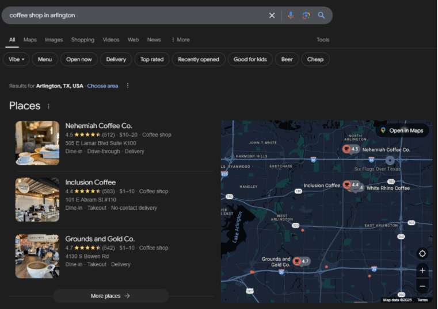Screen dimensions: 438x309
Task: Click the Grounds and Gold Co. map label
Action: [276, 262]
